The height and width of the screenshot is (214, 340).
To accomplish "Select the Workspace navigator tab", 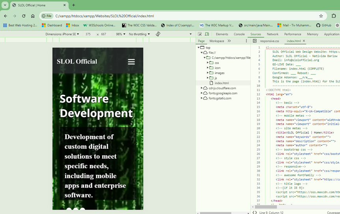I will click(217, 41).
